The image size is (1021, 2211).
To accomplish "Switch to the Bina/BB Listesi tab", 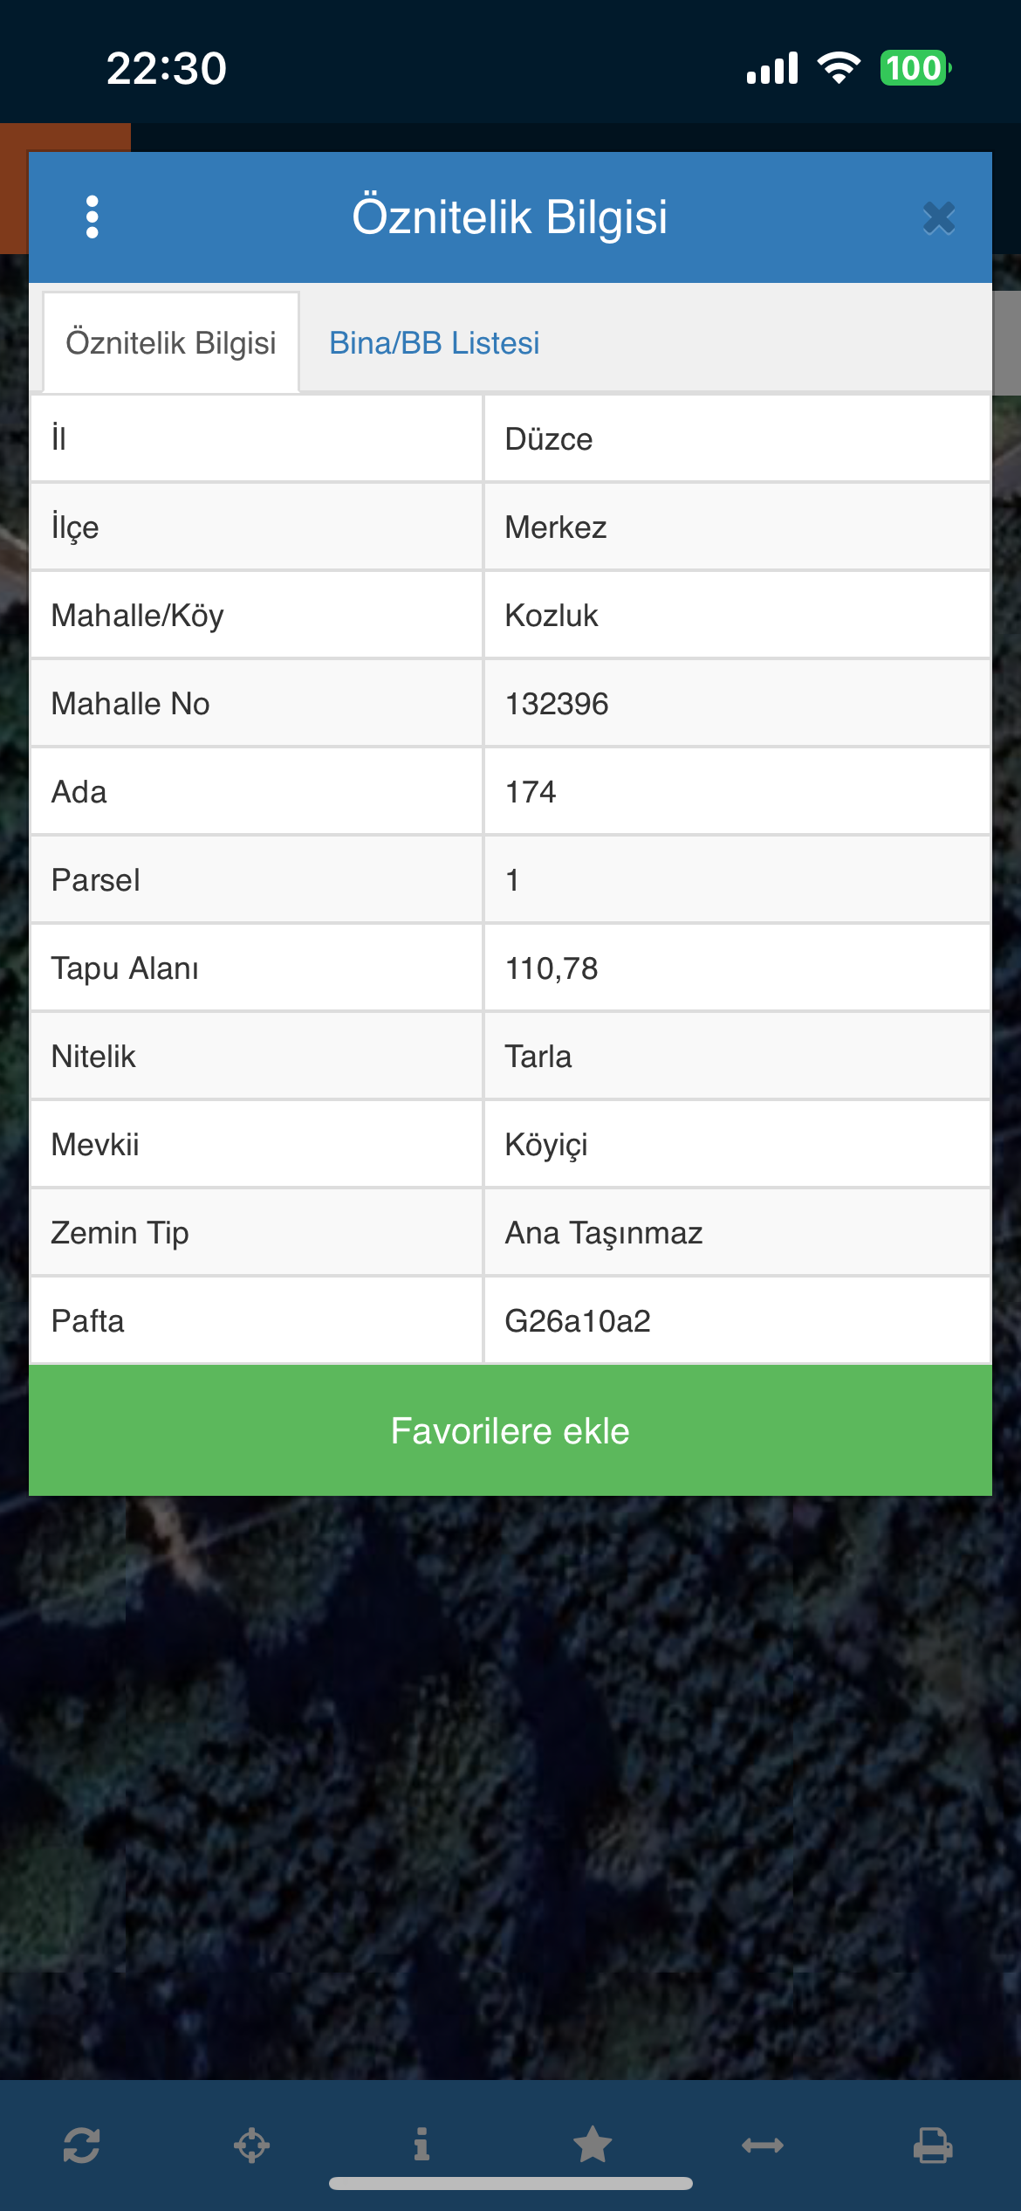I will (x=434, y=343).
